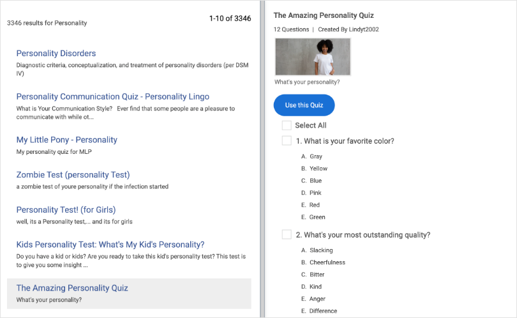Click answer option Cheerfulness
The image size is (517, 318).
tap(327, 262)
